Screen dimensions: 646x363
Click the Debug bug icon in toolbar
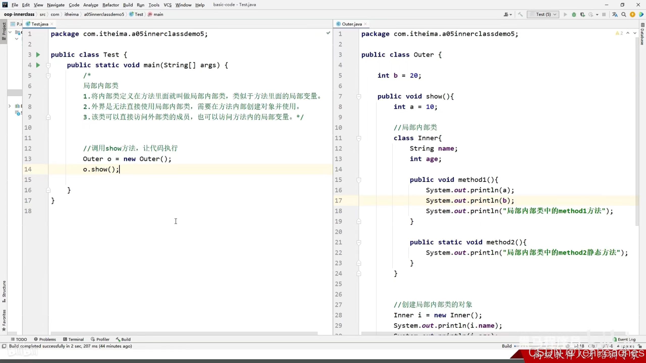tap(574, 15)
